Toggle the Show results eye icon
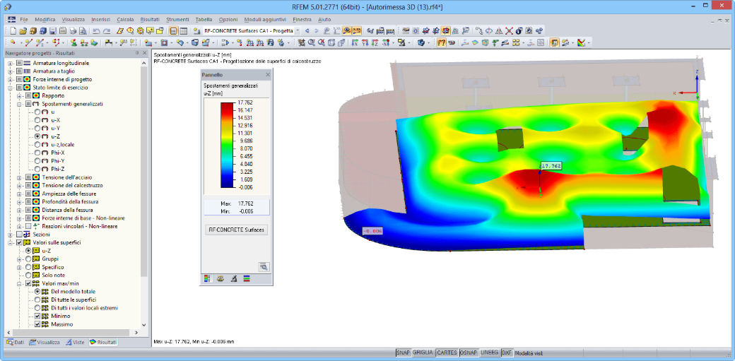Screen dimensions: 735x361 point(347,31)
